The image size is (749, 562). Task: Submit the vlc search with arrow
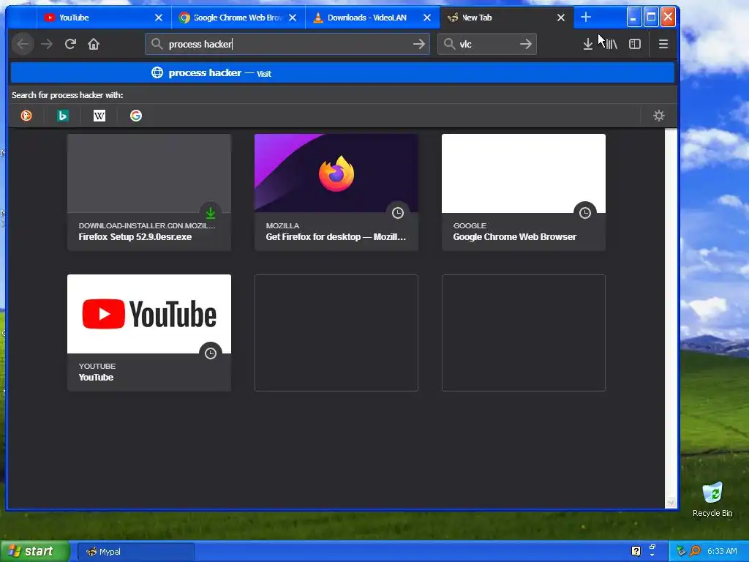pyautogui.click(x=525, y=44)
